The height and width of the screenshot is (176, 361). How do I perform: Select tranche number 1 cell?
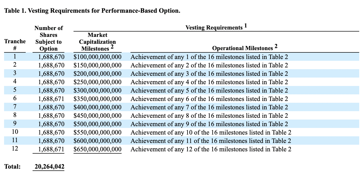(15, 57)
